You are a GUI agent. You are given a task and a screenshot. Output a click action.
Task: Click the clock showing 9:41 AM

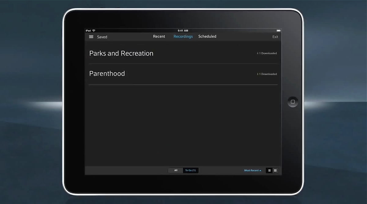183,30
